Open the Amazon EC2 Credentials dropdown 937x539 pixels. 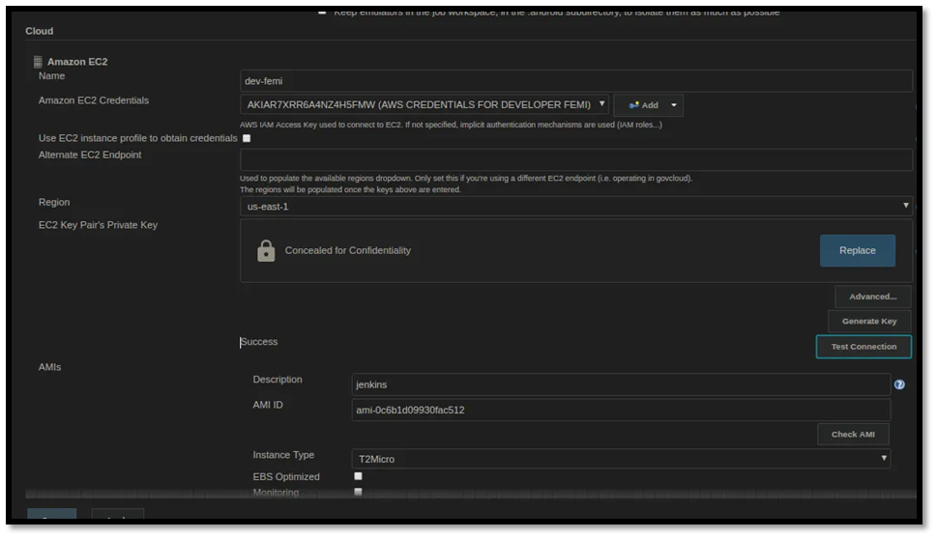(x=424, y=105)
